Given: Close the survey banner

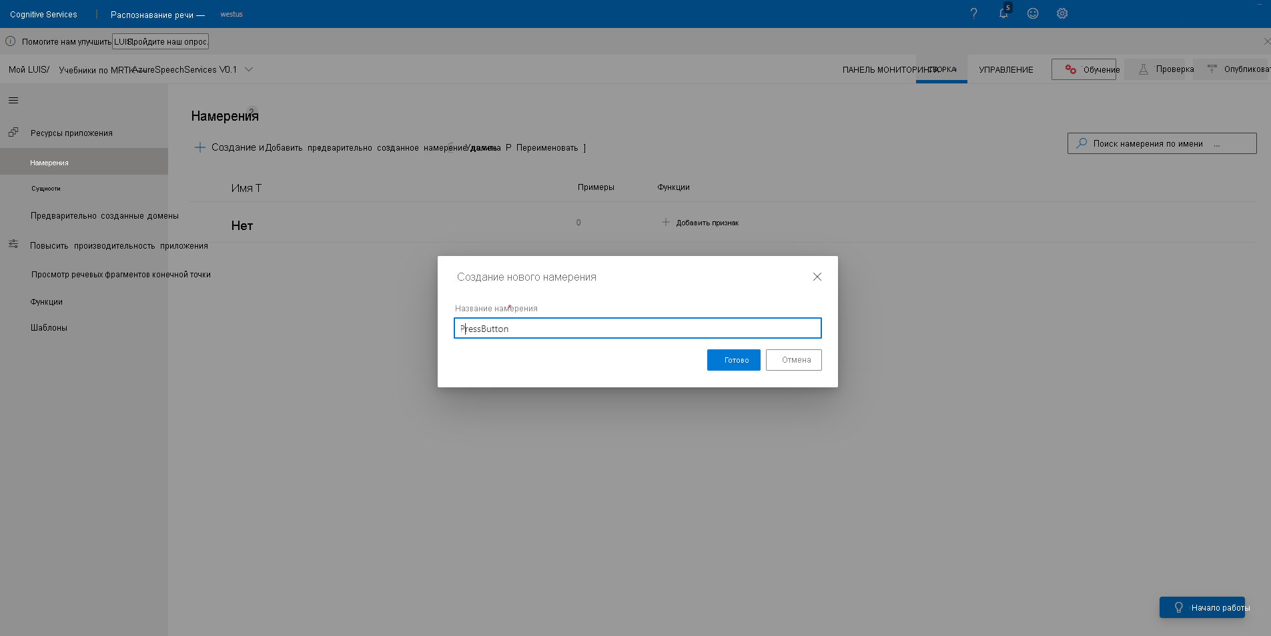Looking at the screenshot, I should point(1266,41).
